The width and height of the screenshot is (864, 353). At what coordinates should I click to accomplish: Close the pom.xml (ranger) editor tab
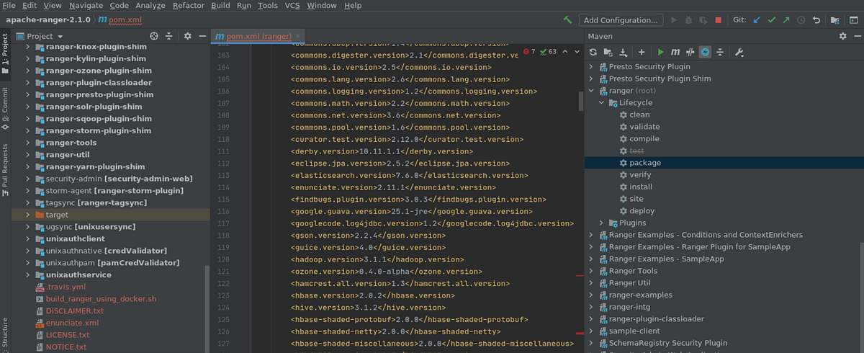click(300, 36)
